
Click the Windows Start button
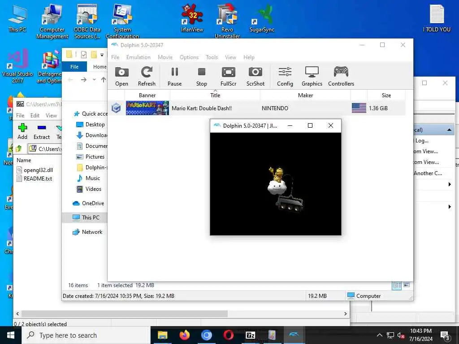(x=11, y=335)
